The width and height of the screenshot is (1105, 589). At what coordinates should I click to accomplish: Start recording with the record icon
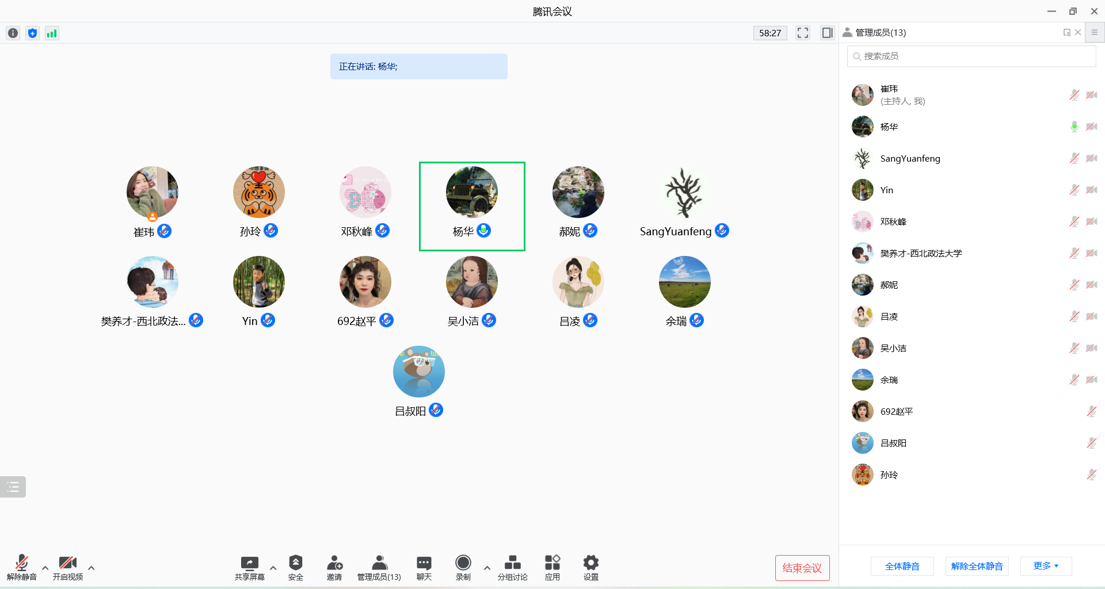pos(463,563)
